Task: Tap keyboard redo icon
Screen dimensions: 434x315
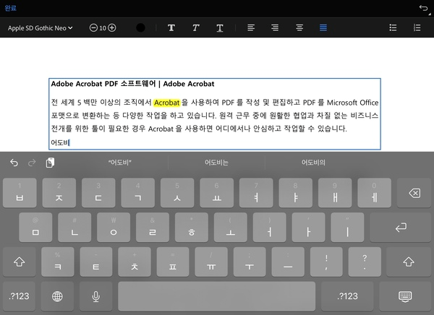Action: point(32,163)
